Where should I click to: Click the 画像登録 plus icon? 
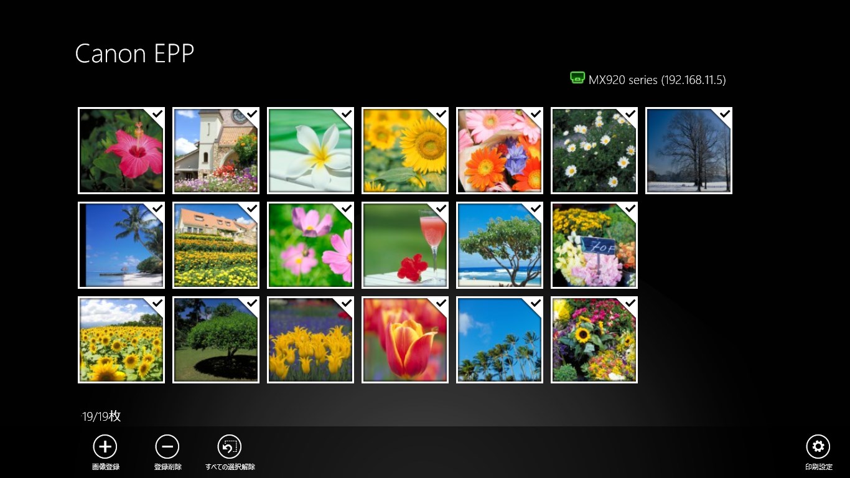pyautogui.click(x=105, y=446)
